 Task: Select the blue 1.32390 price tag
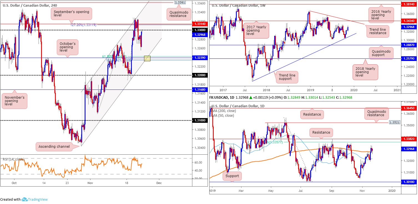tap(199, 58)
